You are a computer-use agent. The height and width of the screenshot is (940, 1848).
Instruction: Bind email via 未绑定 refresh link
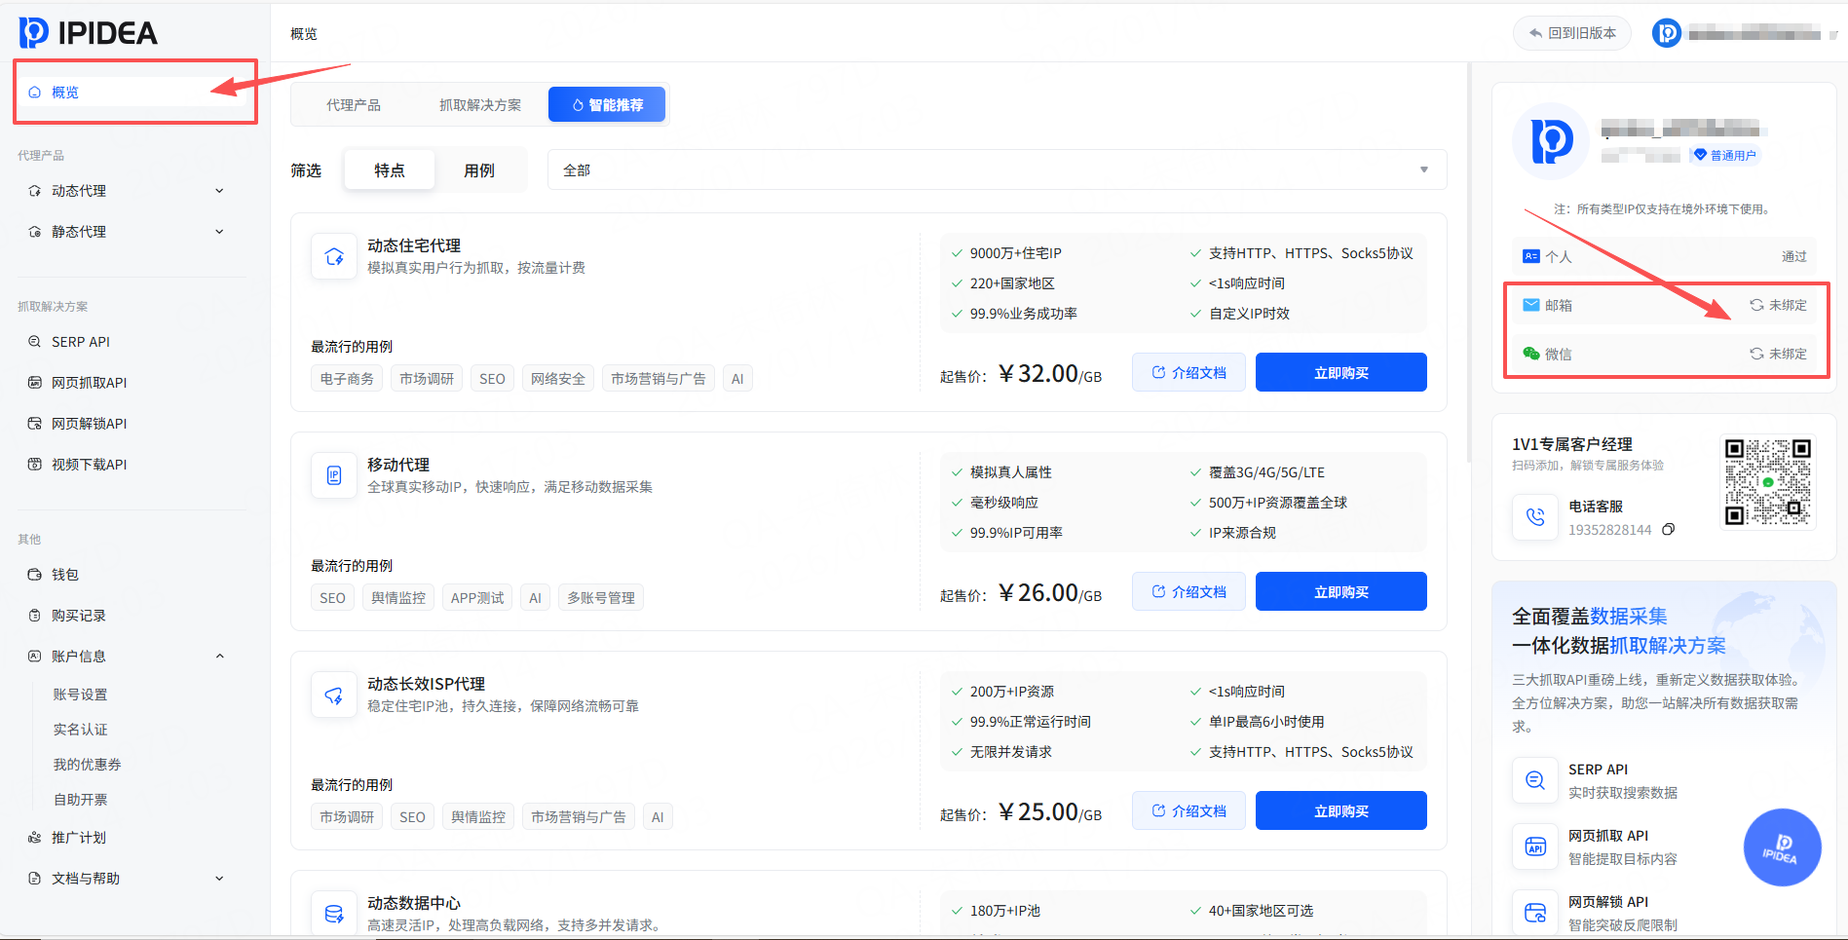[1778, 305]
